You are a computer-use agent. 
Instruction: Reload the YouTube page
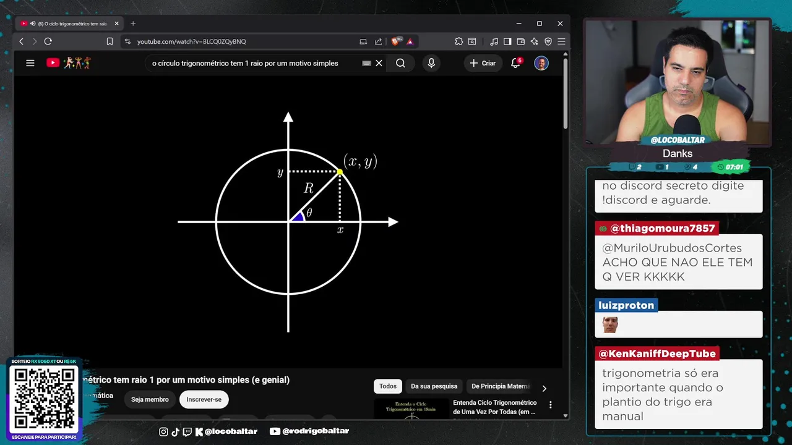(48, 41)
